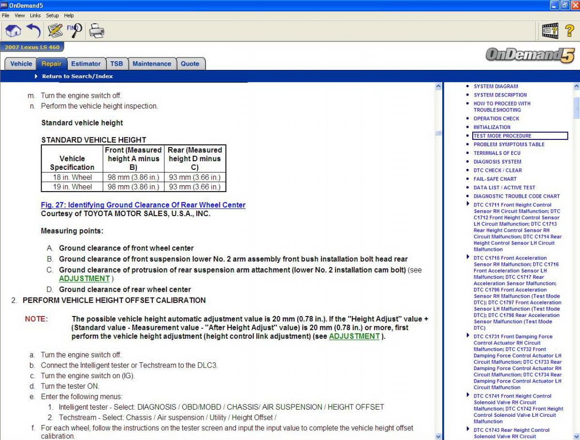Switch to the Maintenance tab
Screen dimensions: 580x440
coord(152,64)
